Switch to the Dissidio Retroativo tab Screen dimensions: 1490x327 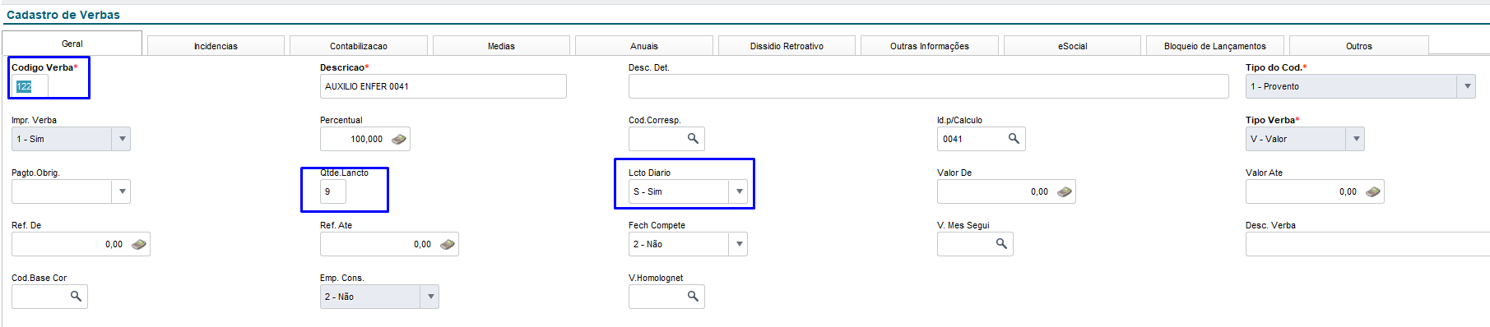click(787, 46)
